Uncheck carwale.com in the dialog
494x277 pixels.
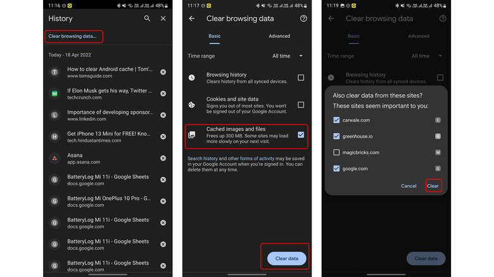[336, 120]
